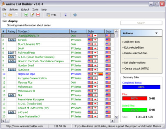The height and width of the screenshot is (129, 166).
Task: Click the blue Completed items progress bar
Action: coord(141,87)
